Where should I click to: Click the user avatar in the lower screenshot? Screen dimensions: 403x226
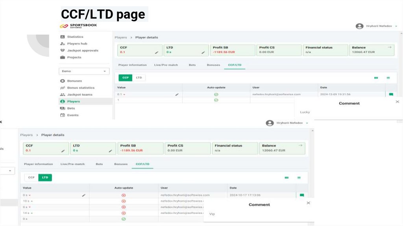point(270,123)
